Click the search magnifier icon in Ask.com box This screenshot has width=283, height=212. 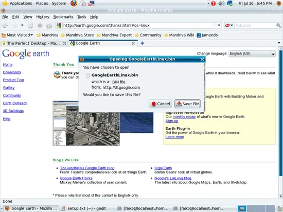coord(278,25)
